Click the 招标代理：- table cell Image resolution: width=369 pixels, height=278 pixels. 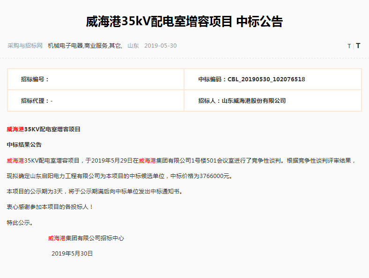[96, 101]
